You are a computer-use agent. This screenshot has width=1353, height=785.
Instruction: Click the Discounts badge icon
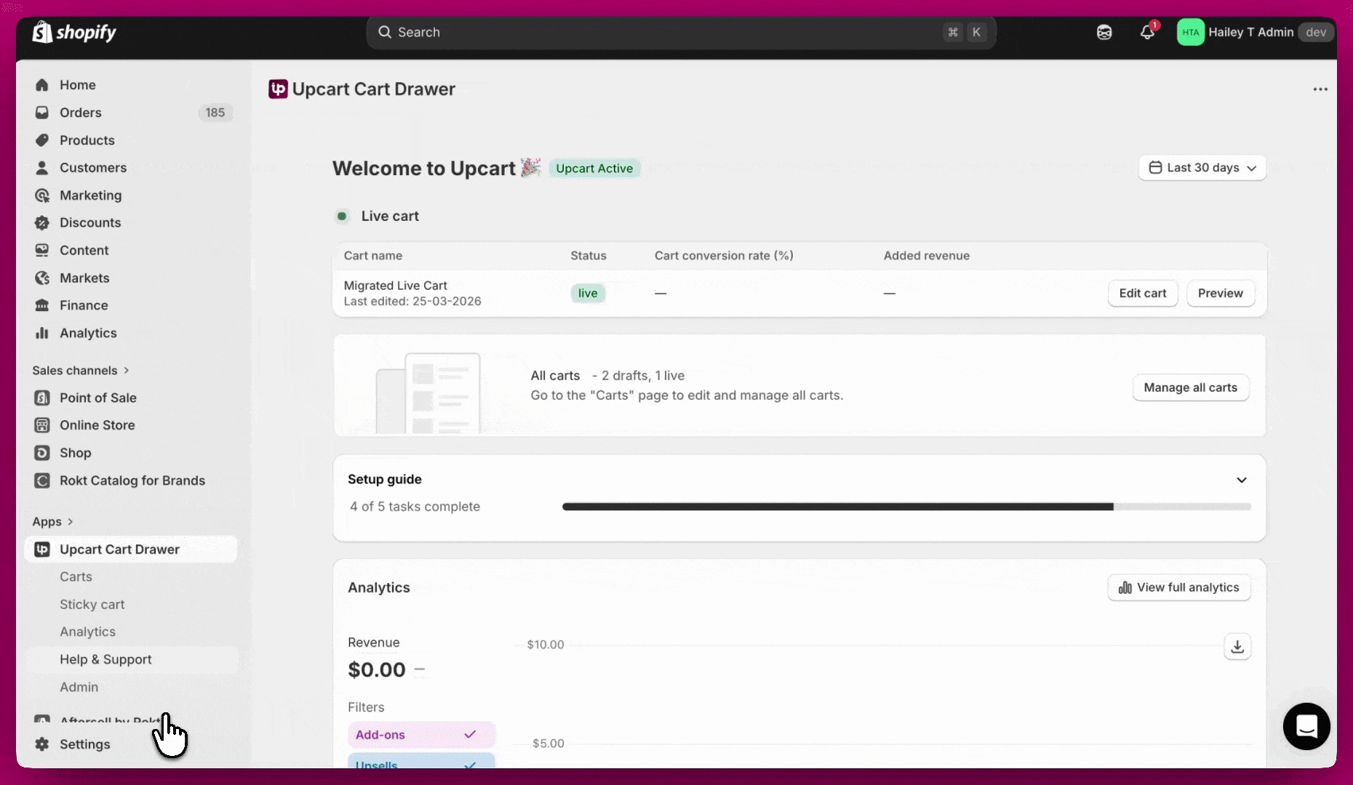(x=42, y=222)
